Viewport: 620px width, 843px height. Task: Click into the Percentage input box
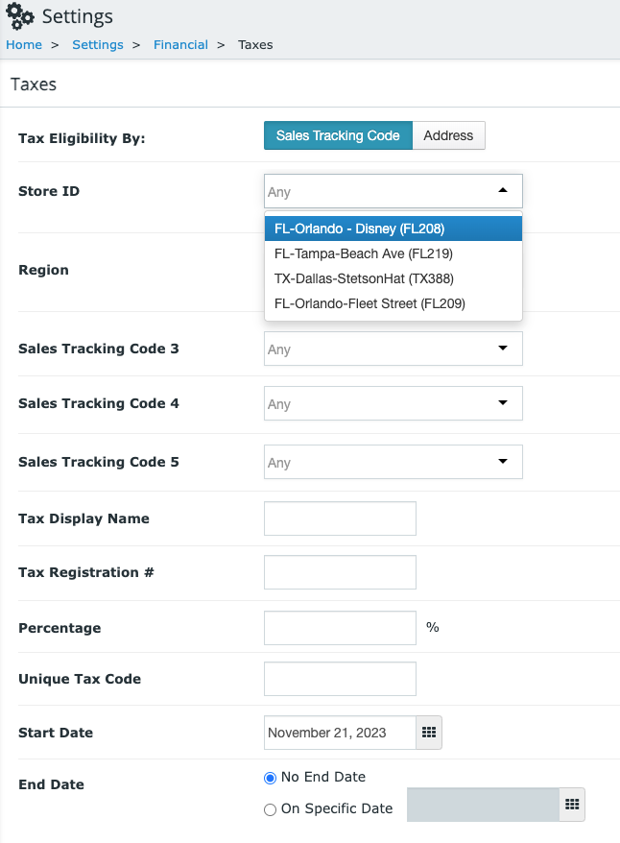pos(340,628)
